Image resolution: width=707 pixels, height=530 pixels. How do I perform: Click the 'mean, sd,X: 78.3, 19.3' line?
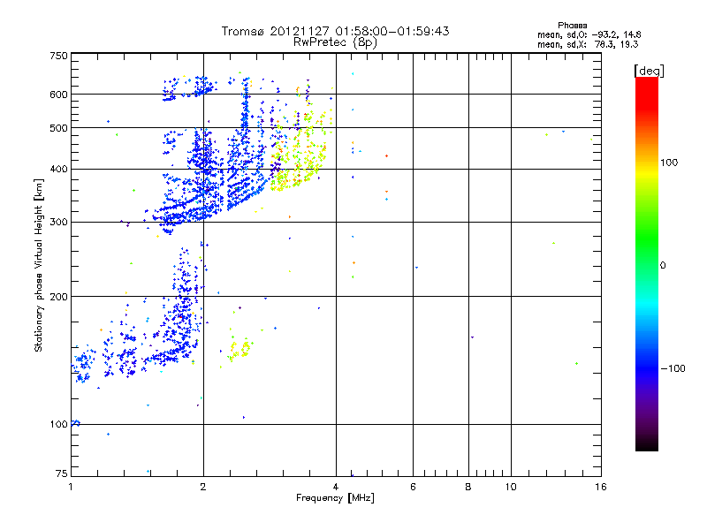[588, 45]
